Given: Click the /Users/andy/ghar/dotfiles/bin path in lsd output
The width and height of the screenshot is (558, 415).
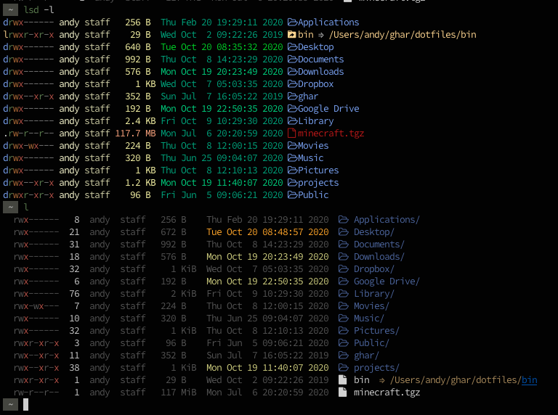Looking at the screenshot, I should pyautogui.click(x=403, y=35).
